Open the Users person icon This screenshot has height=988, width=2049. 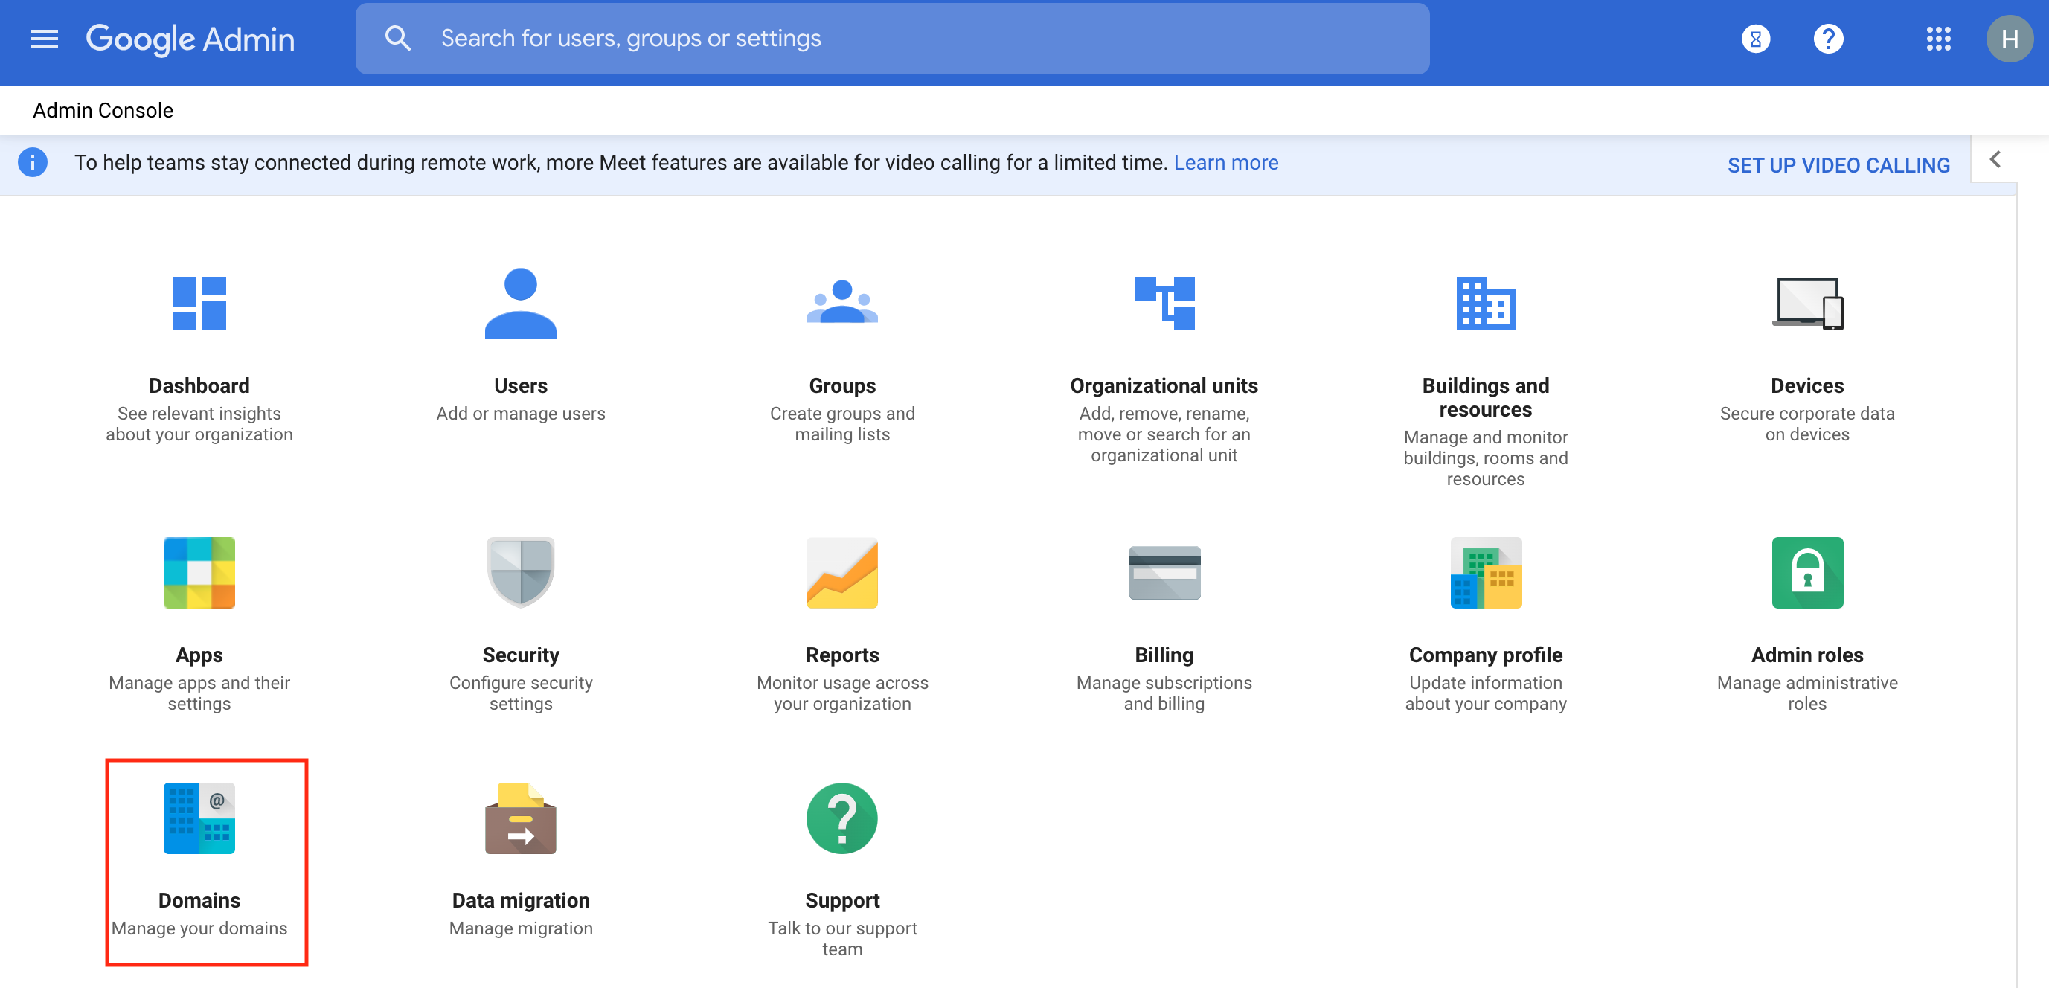pyautogui.click(x=520, y=303)
